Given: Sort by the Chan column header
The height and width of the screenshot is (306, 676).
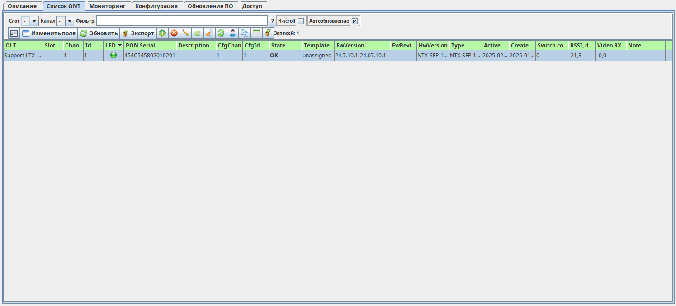Looking at the screenshot, I should coord(73,45).
